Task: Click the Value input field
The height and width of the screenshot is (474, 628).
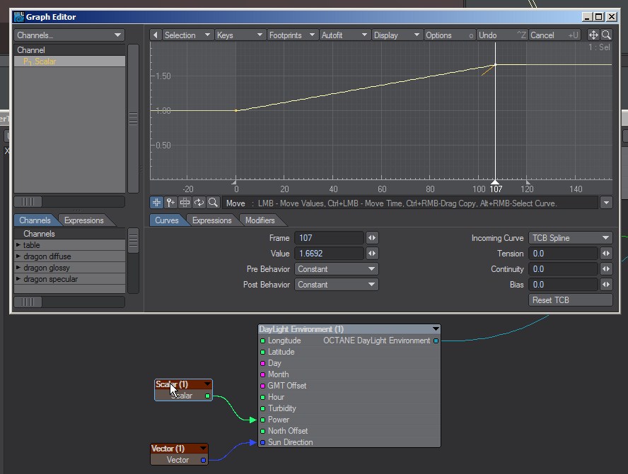Action: (x=330, y=254)
